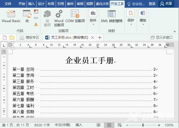Switch to print layout view in status bar

click(x=109, y=125)
